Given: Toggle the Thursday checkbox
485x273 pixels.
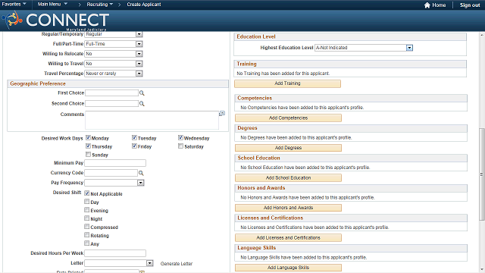Looking at the screenshot, I should 88,146.
